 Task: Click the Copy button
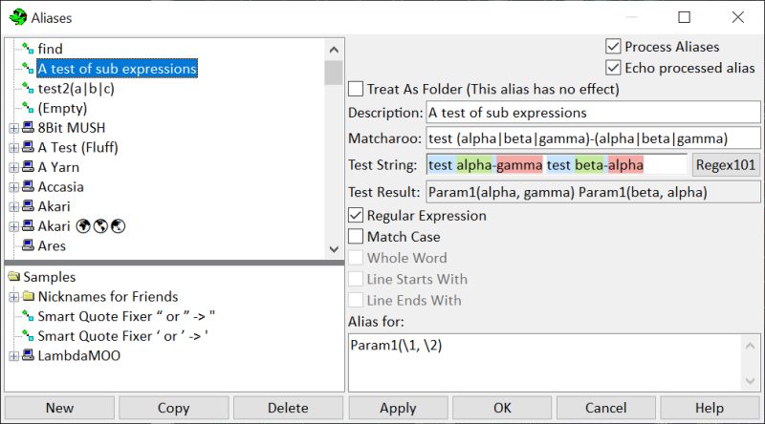(x=174, y=408)
